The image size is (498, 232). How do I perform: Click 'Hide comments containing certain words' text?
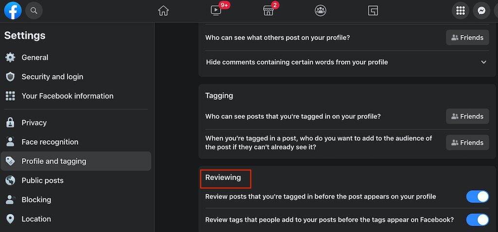click(x=297, y=62)
